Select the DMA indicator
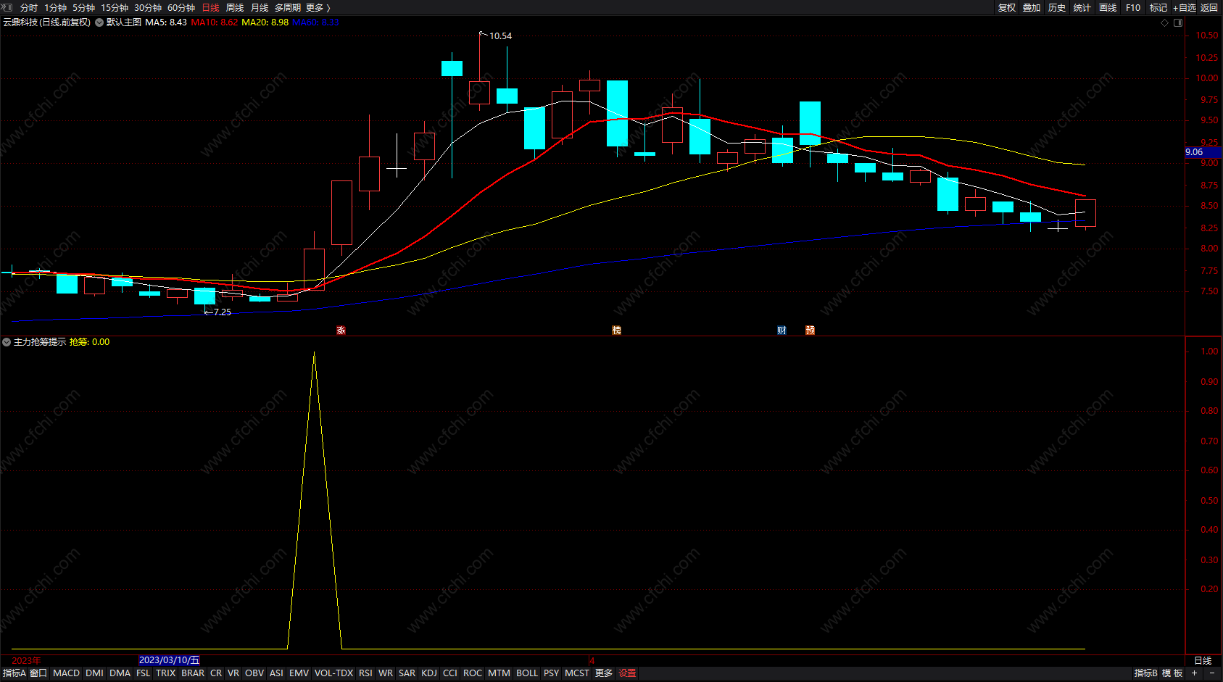Viewport: 1223px width, 682px height. 120,673
